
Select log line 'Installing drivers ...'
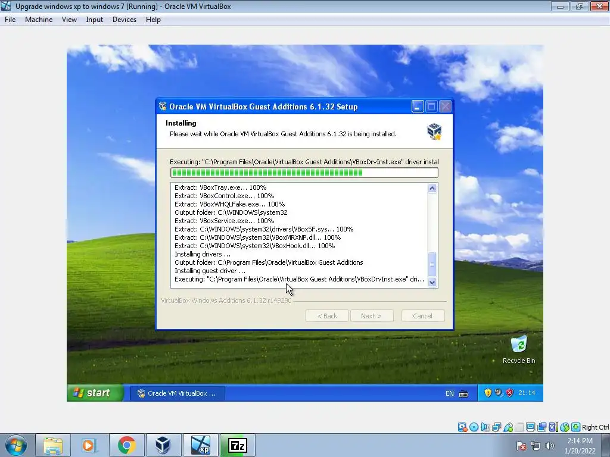point(203,254)
